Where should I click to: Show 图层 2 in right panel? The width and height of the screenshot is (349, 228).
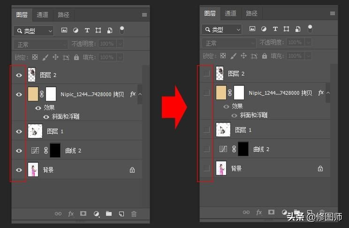coord(207,74)
